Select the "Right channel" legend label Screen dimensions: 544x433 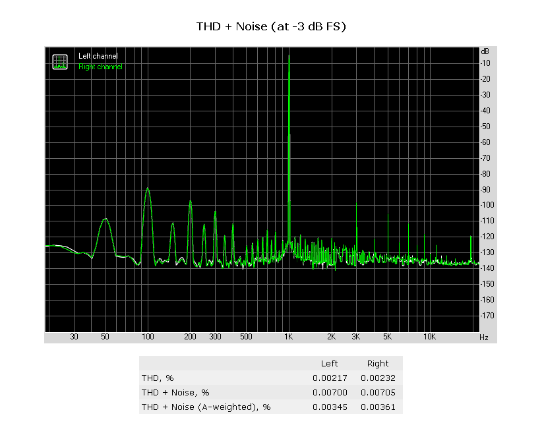click(100, 67)
